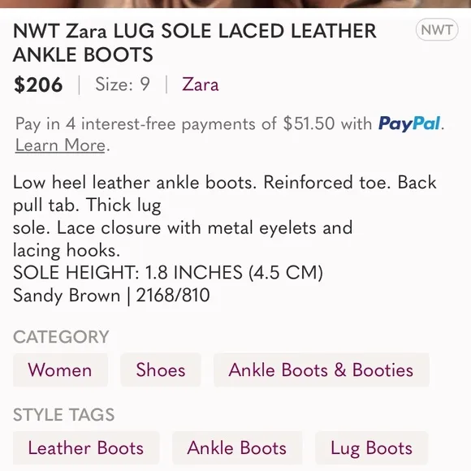Viewport: 471px width, 471px height.
Task: Click the Sandy Brown 2168/810 item code
Action: pyautogui.click(x=111, y=296)
